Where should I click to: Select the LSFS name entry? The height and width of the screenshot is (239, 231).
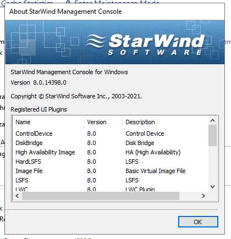pos(22,180)
